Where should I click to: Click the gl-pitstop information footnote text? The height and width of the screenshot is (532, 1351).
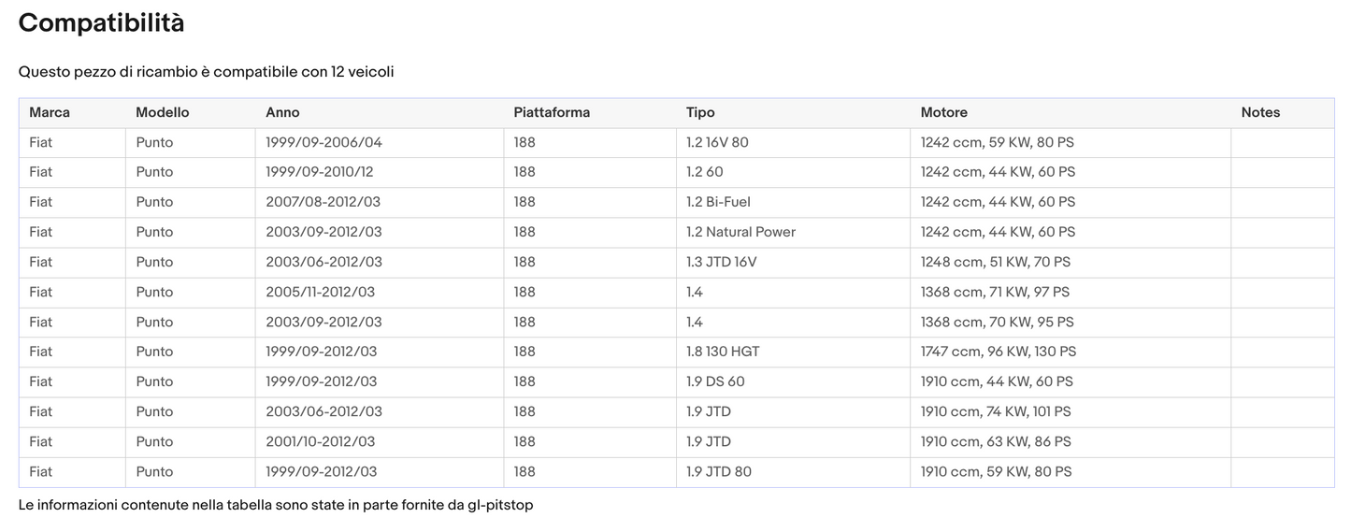(275, 505)
